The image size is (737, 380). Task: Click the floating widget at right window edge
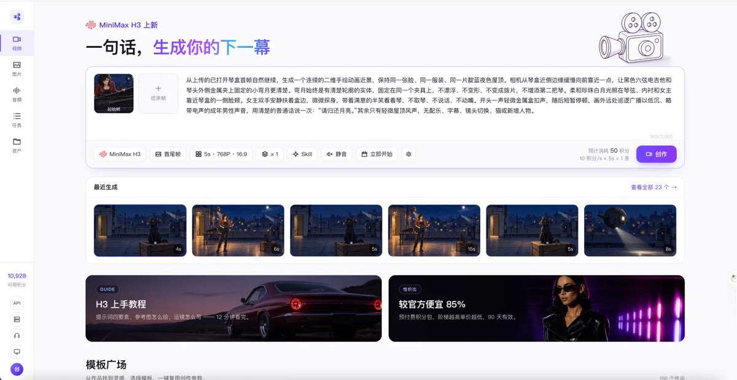733,278
